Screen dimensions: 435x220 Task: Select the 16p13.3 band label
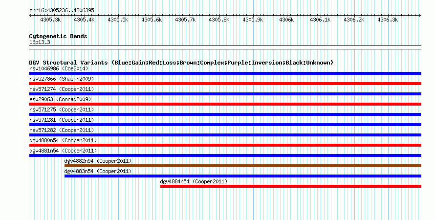click(40, 42)
